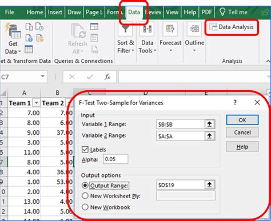Click the Sort & Filter funnel icon
Screen dimensions: 271x221
coord(125,29)
